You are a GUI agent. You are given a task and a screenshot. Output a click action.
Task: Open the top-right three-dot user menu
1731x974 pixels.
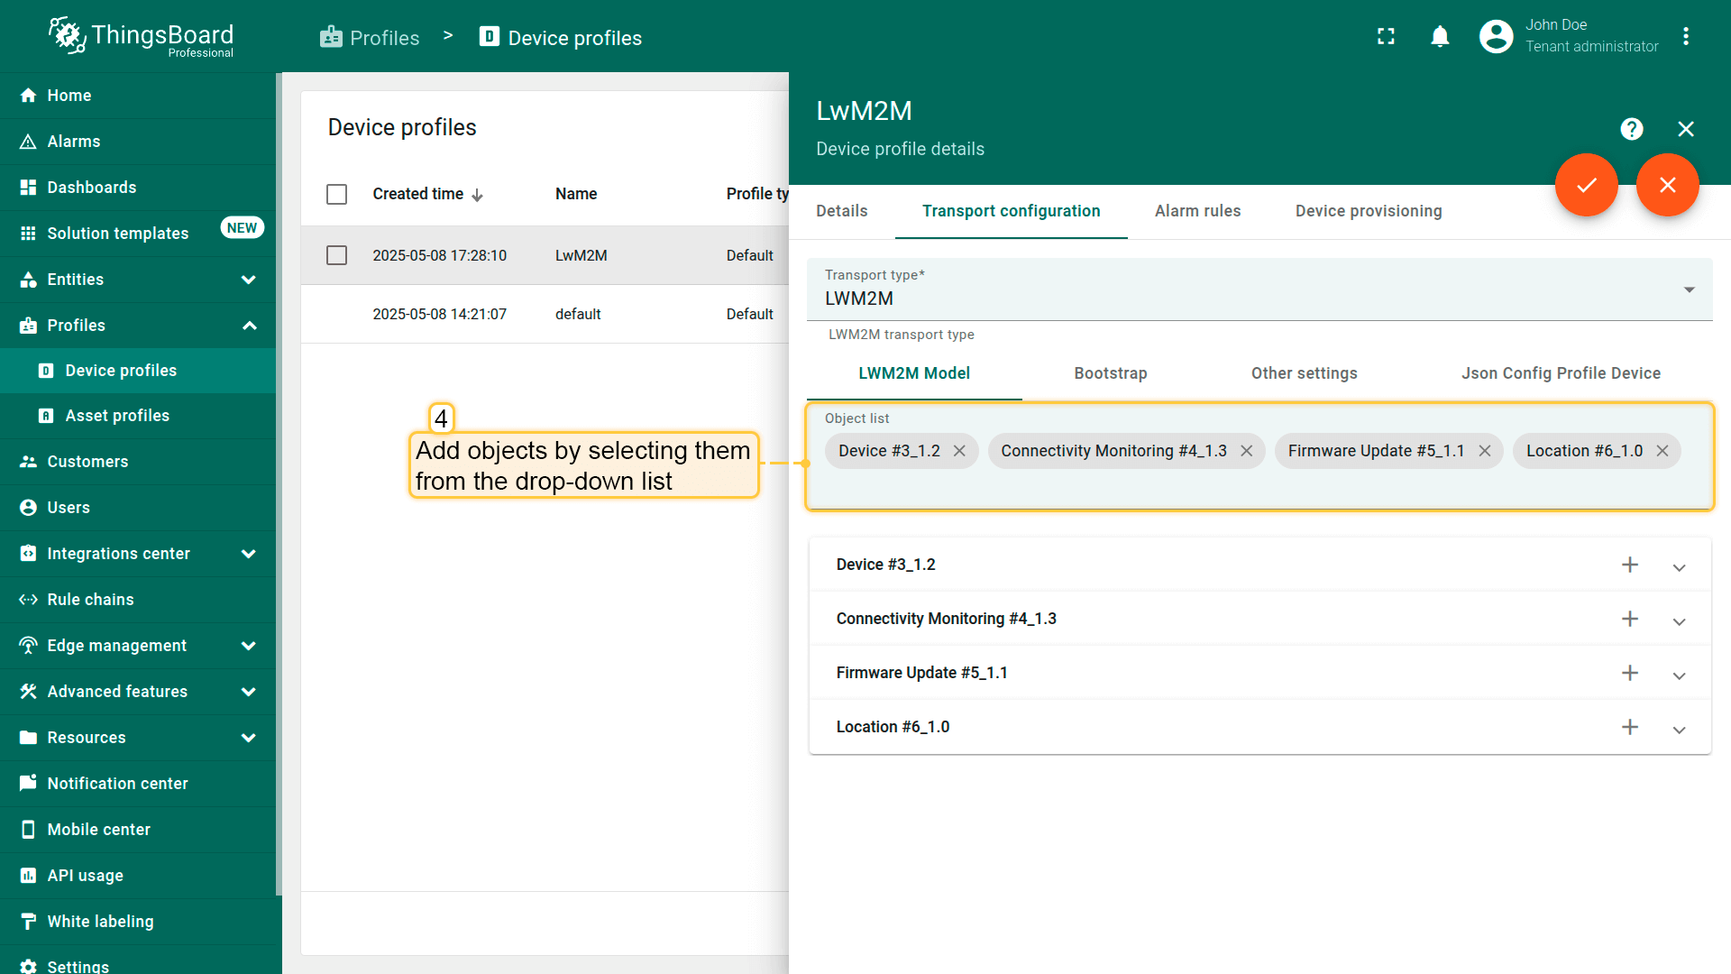click(x=1685, y=37)
